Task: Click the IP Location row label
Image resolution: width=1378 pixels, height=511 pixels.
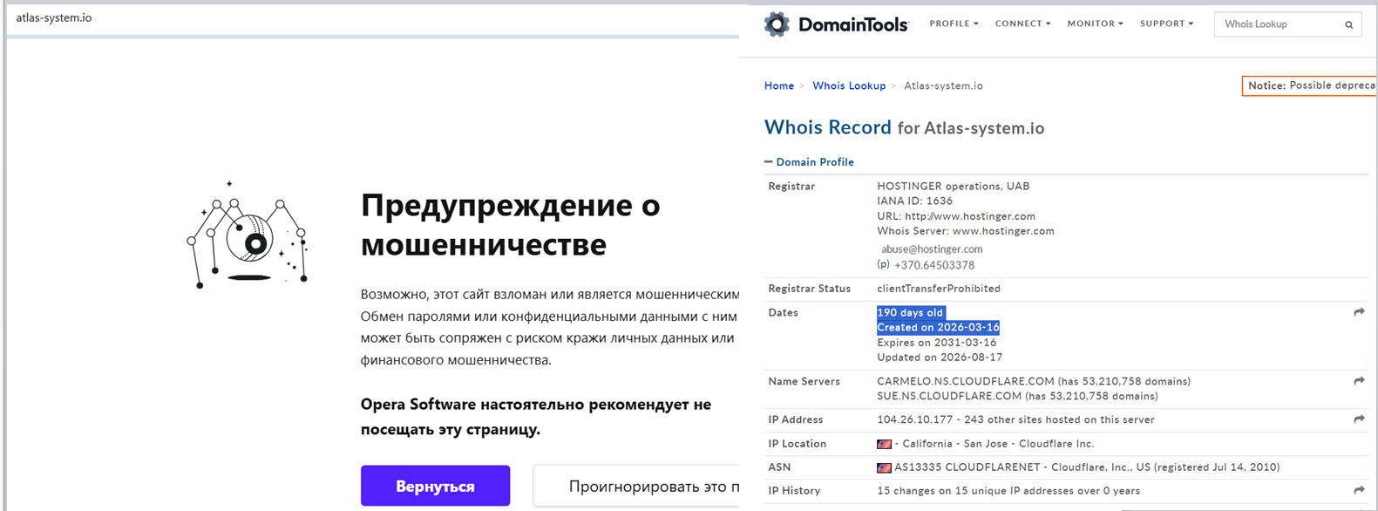Action: click(797, 444)
